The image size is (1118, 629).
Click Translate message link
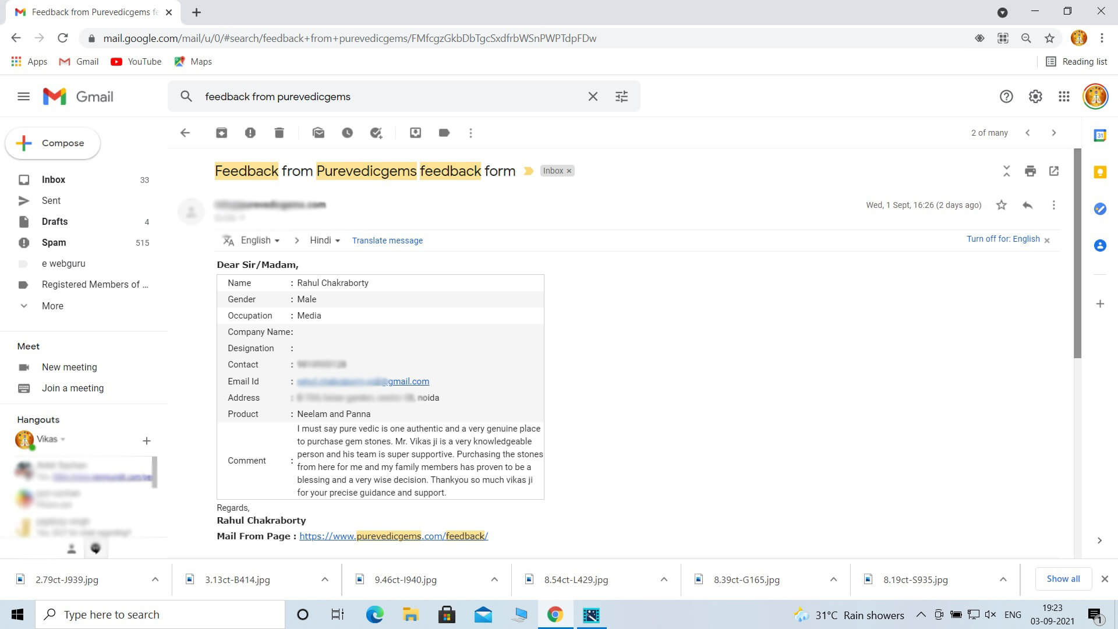387,241
